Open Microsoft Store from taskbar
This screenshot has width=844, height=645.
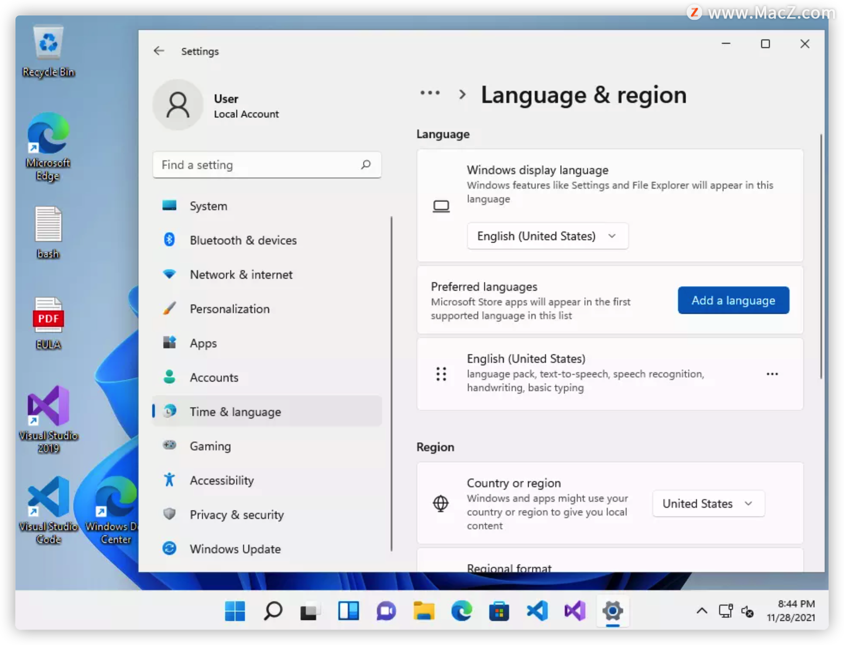point(499,611)
